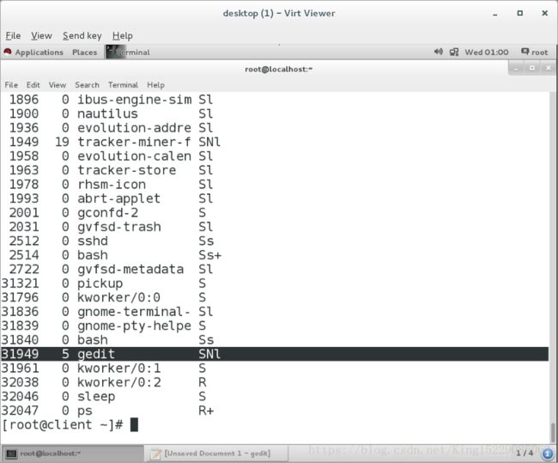Click the 1/4 workspace switcher

tap(525, 453)
